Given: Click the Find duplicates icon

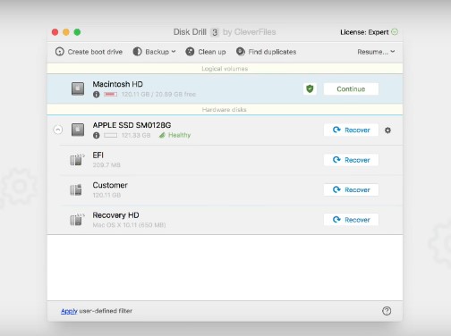Looking at the screenshot, I should [x=241, y=52].
